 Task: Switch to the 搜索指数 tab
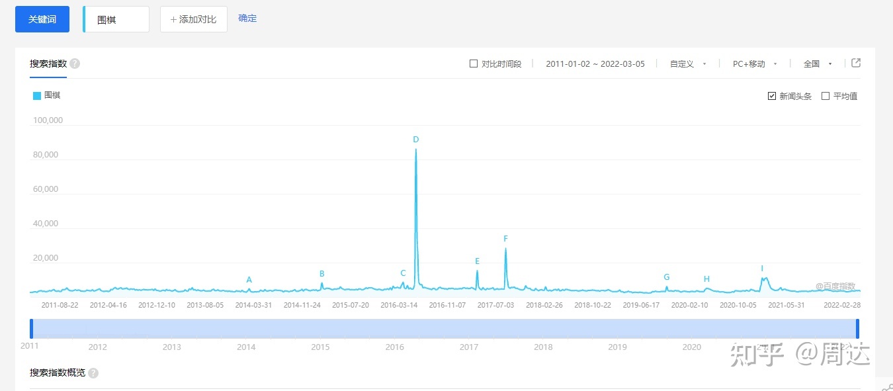click(48, 64)
